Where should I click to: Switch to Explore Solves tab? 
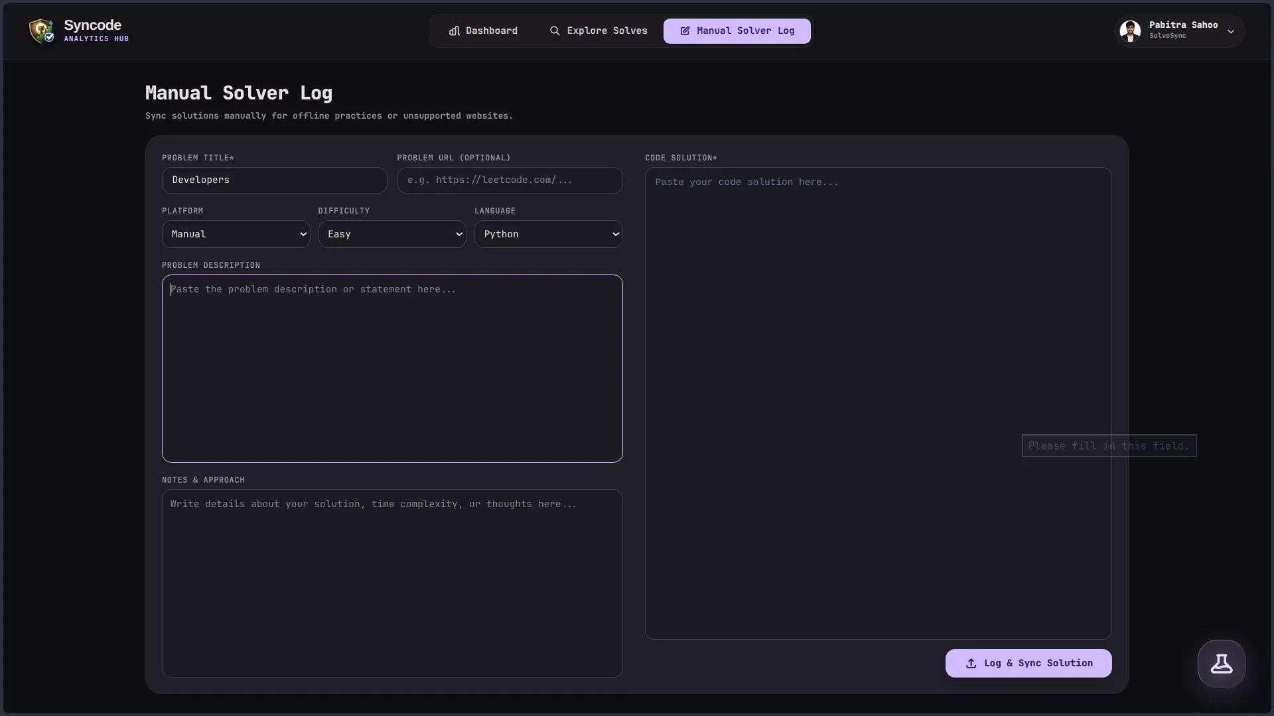tap(598, 31)
